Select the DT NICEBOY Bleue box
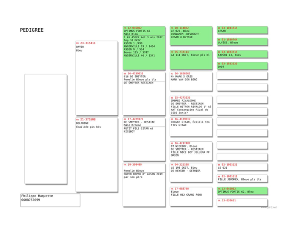This screenshot has width=296, height=237. 191,151
